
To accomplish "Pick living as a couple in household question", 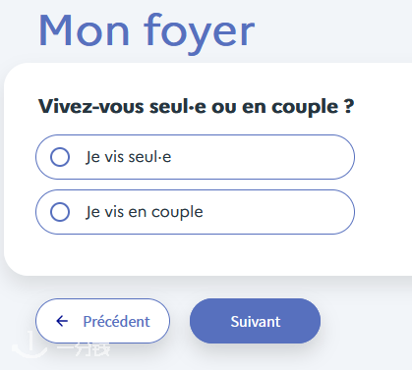I will point(195,212).
